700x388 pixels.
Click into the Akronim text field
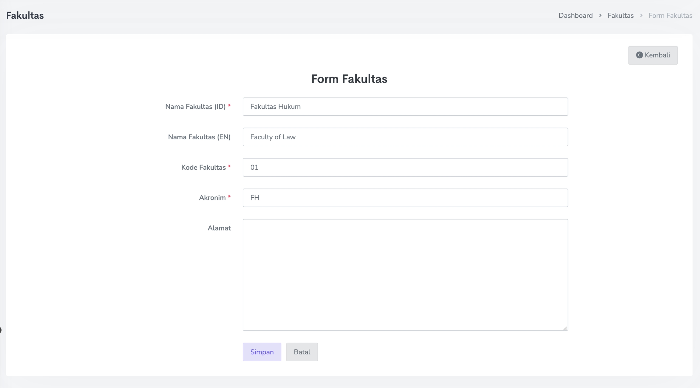tap(405, 198)
